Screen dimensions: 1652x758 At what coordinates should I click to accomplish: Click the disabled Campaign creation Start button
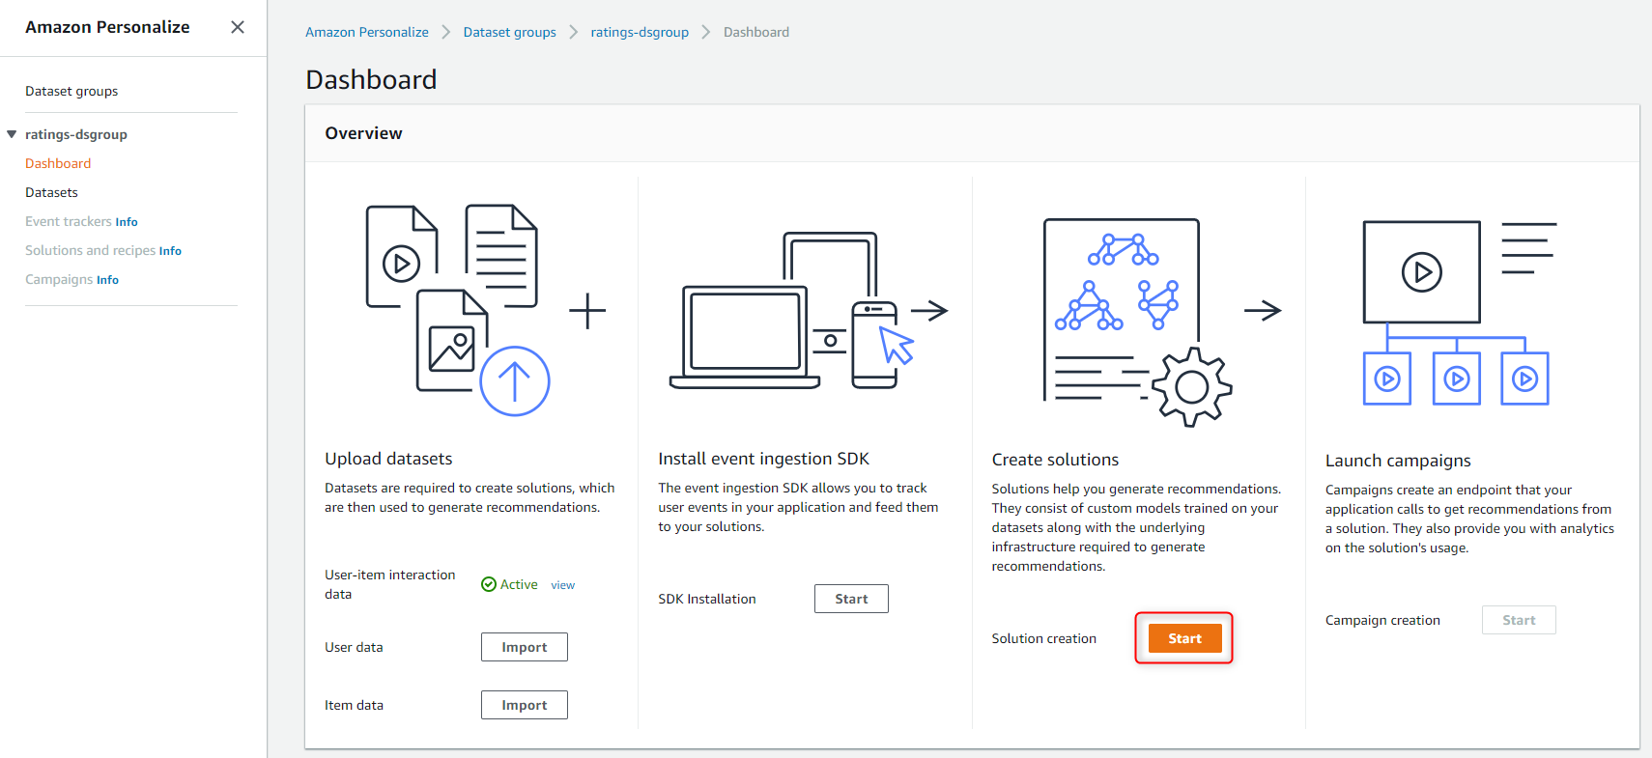pos(1519,620)
